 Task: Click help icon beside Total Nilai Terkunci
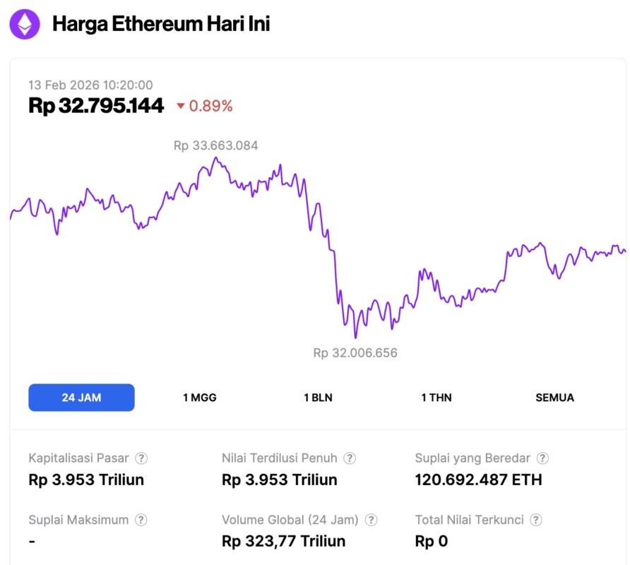536,521
